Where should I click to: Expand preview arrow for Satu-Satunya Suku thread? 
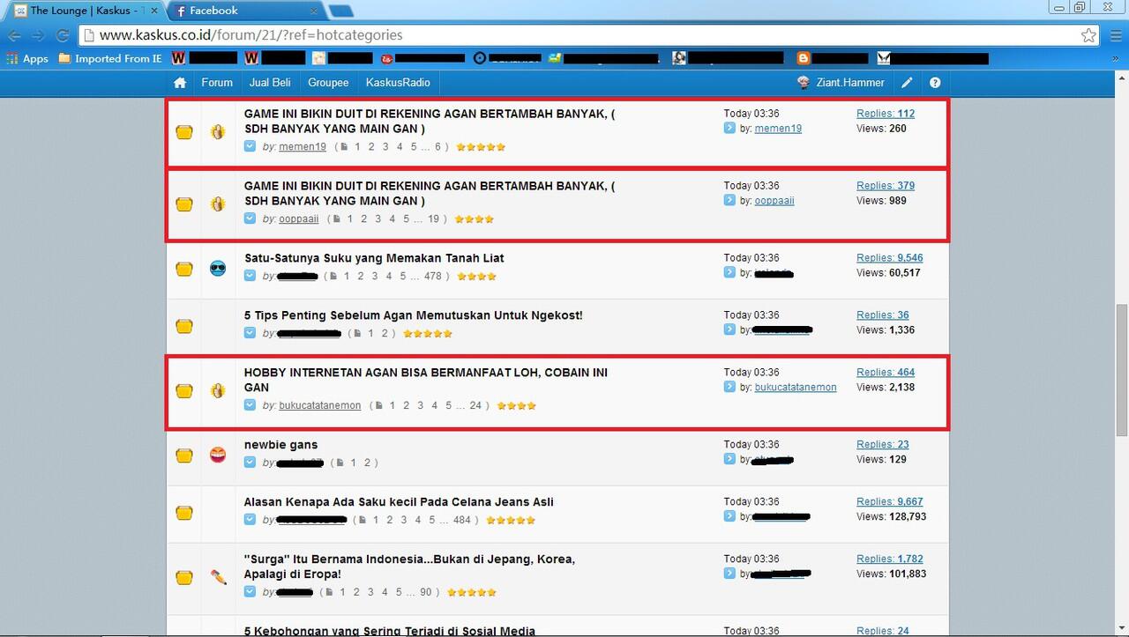(250, 276)
